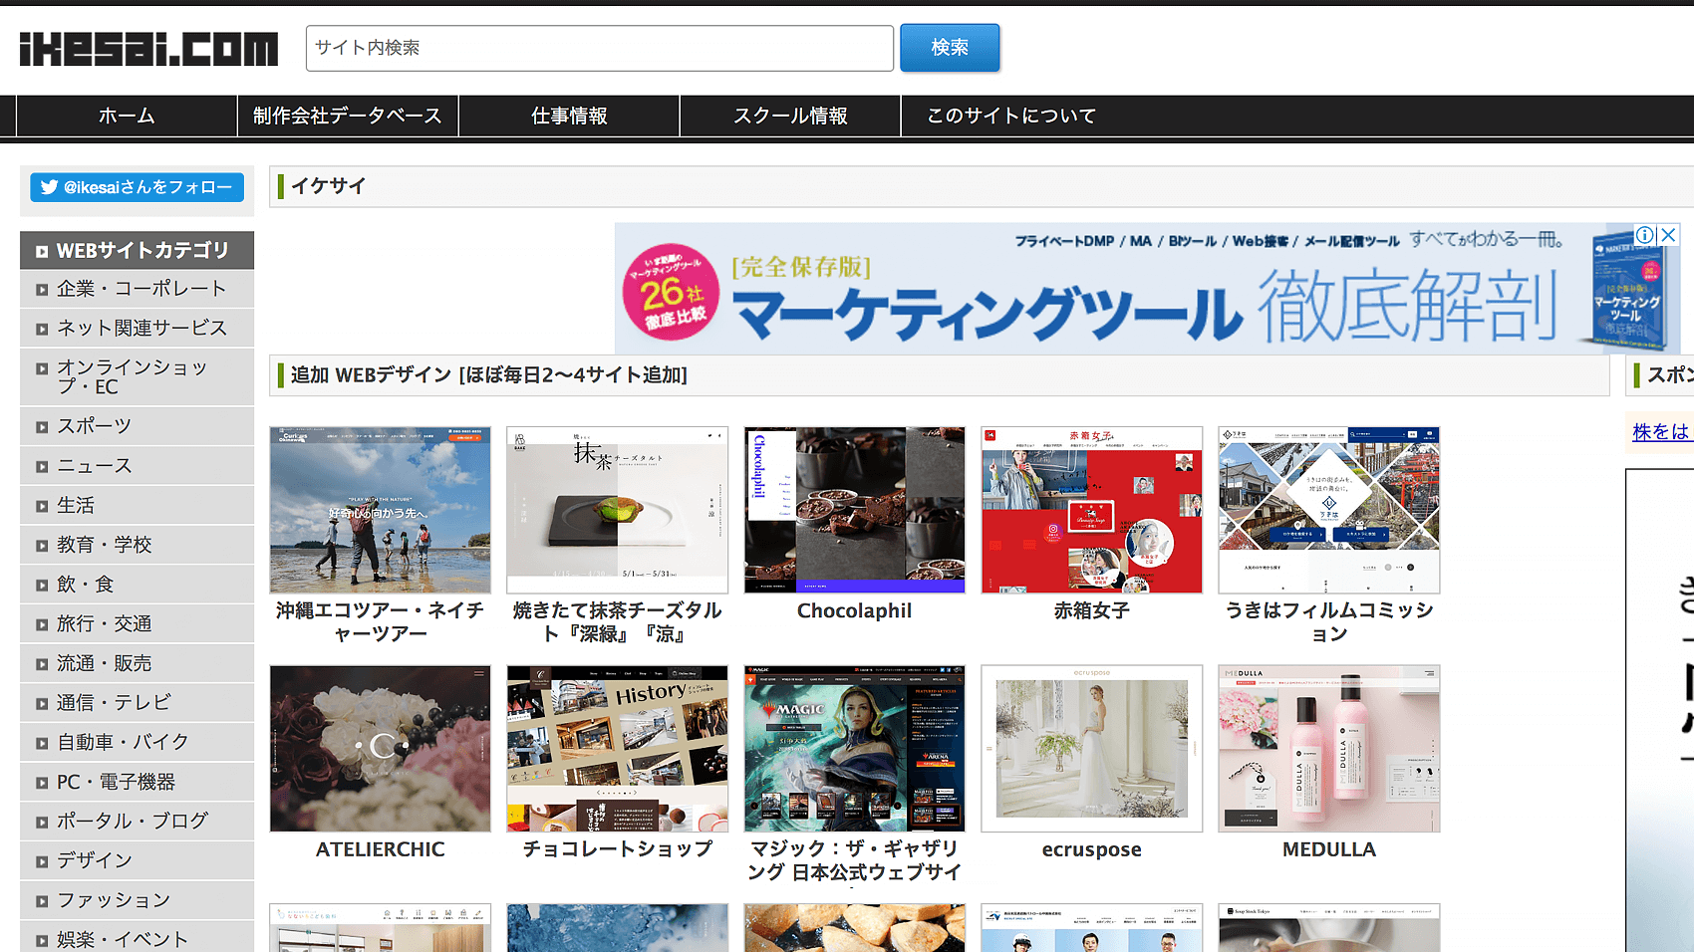
Task: Go to the PC・電子機器 category
Action: click(x=138, y=782)
